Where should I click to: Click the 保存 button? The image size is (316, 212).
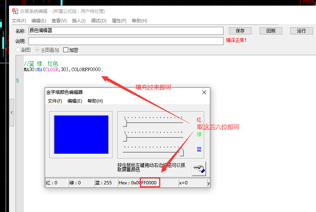tap(240, 31)
